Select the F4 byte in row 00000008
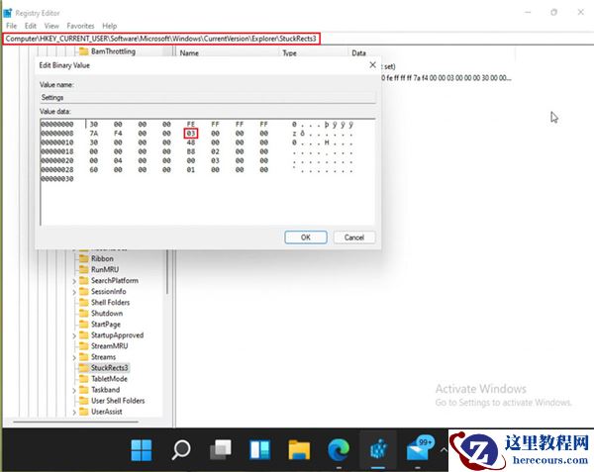 click(x=118, y=134)
